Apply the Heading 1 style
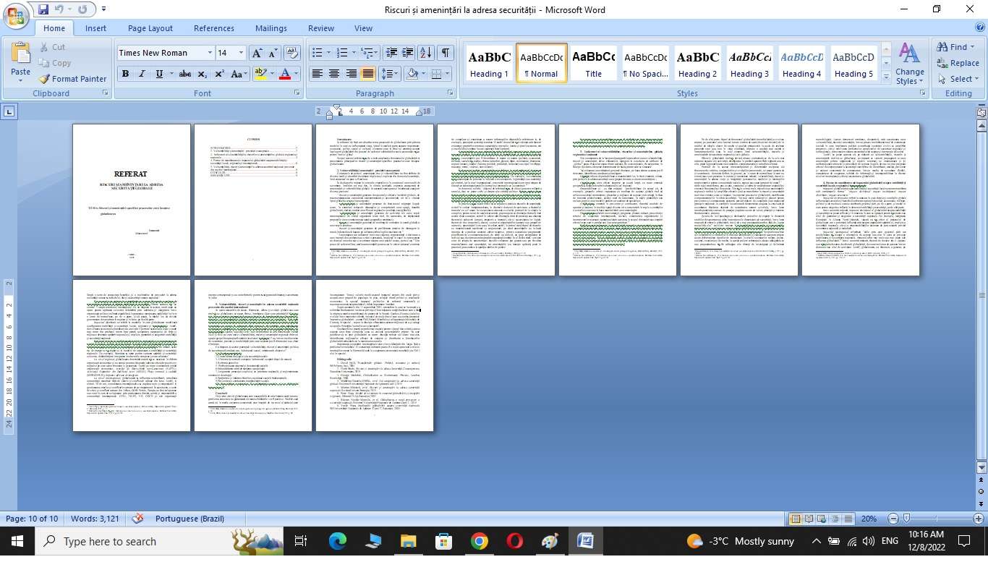Image resolution: width=988 pixels, height=562 pixels. [x=489, y=64]
